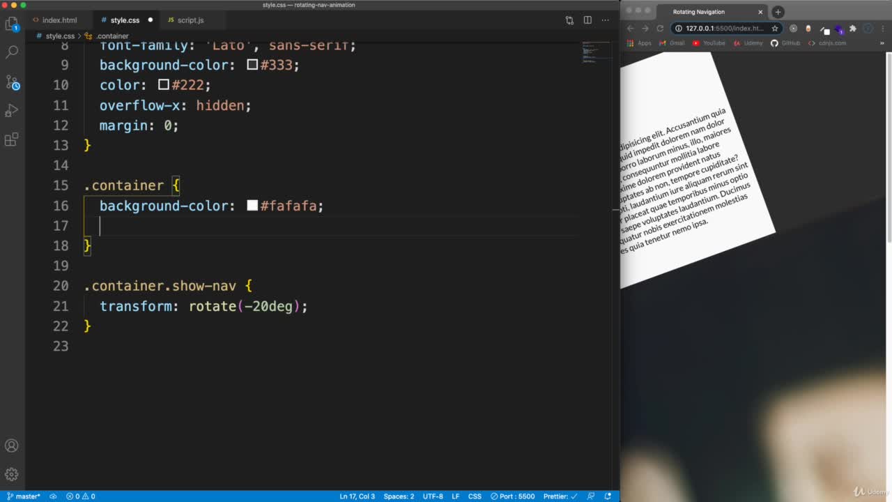Switch to script.js tab
892x502 pixels.
(x=190, y=20)
